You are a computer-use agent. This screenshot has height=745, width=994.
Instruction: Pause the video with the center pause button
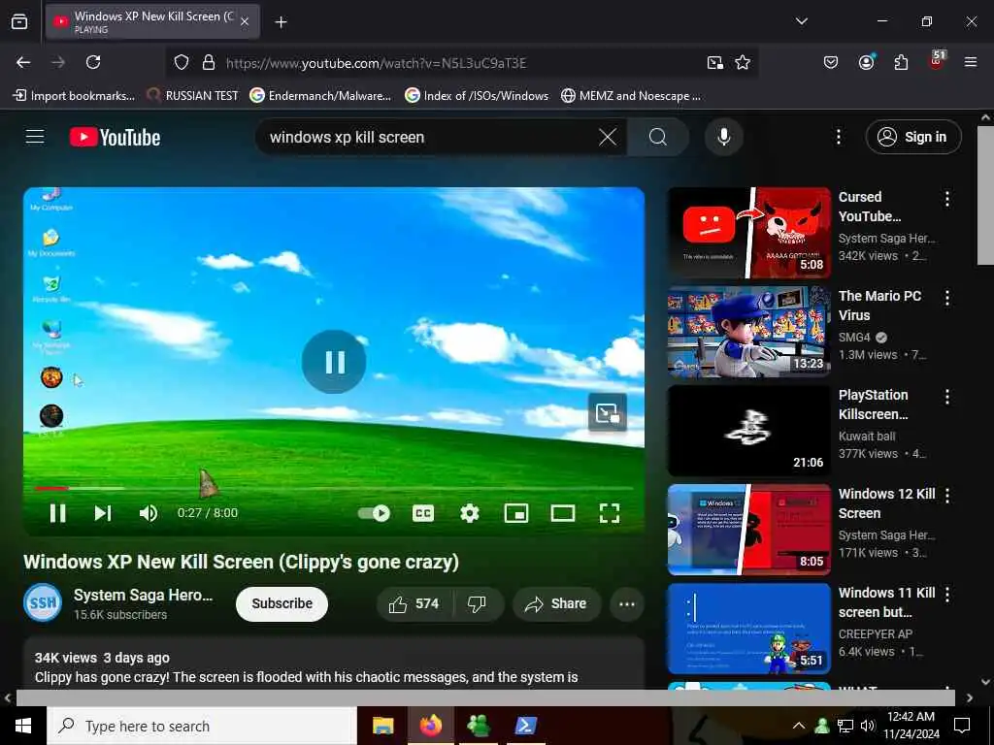[x=334, y=362]
